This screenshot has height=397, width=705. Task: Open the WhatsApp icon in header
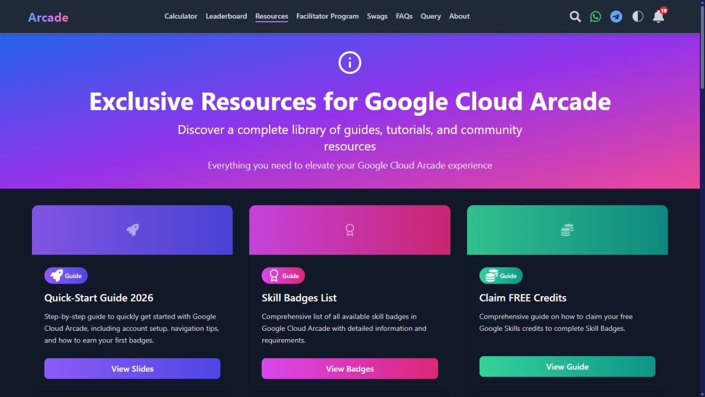point(595,17)
